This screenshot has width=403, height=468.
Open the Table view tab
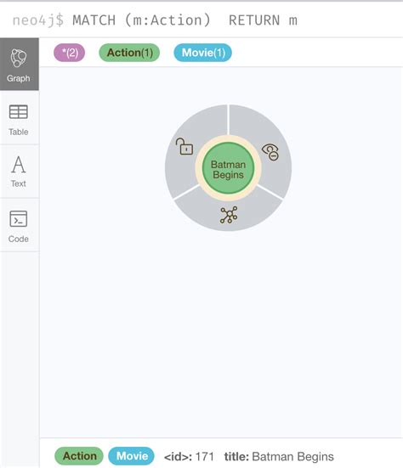point(19,120)
